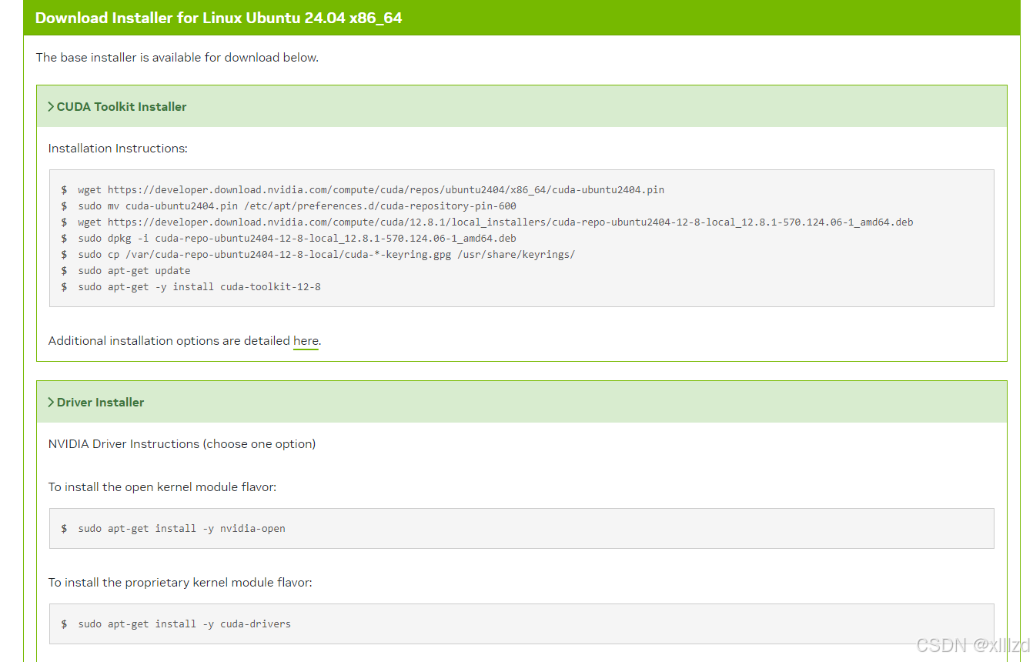Click the Download Installer header bar
Viewport: 1033px width, 662px height.
(218, 17)
